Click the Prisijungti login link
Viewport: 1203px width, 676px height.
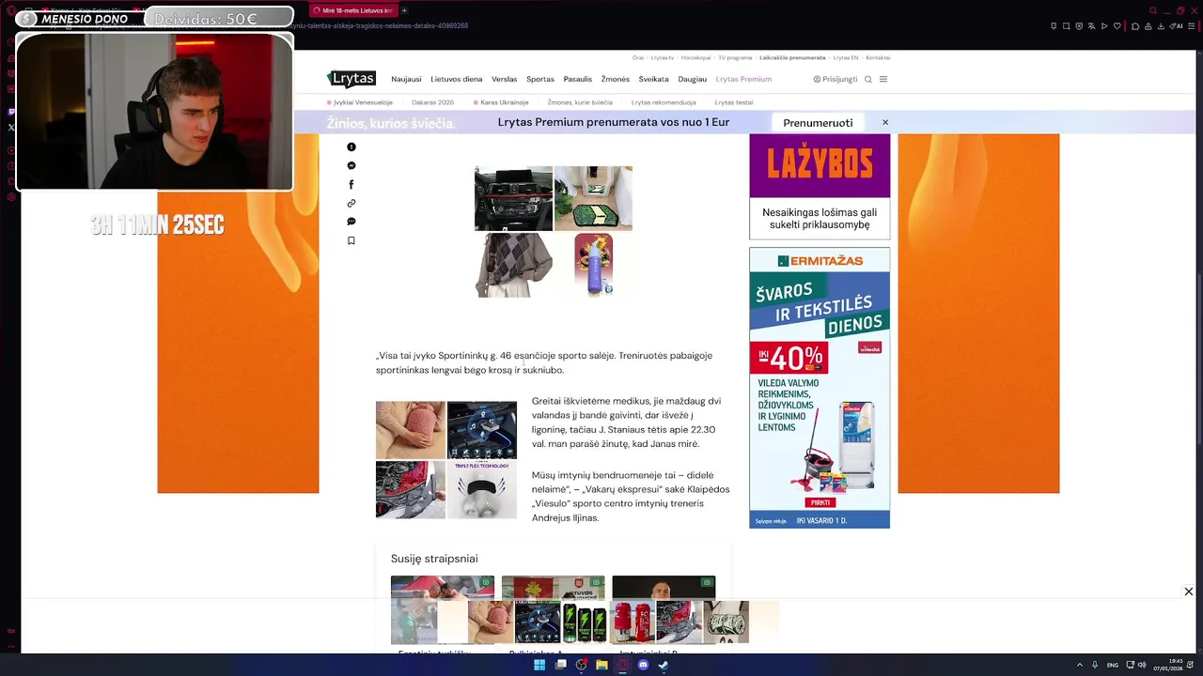[x=836, y=79]
